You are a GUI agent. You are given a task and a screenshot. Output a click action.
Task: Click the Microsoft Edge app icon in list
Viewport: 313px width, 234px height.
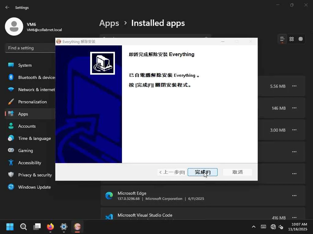tap(109, 196)
